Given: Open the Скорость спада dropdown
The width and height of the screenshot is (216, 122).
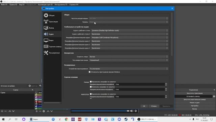Looking at the screenshot, I should click(x=128, y=57).
